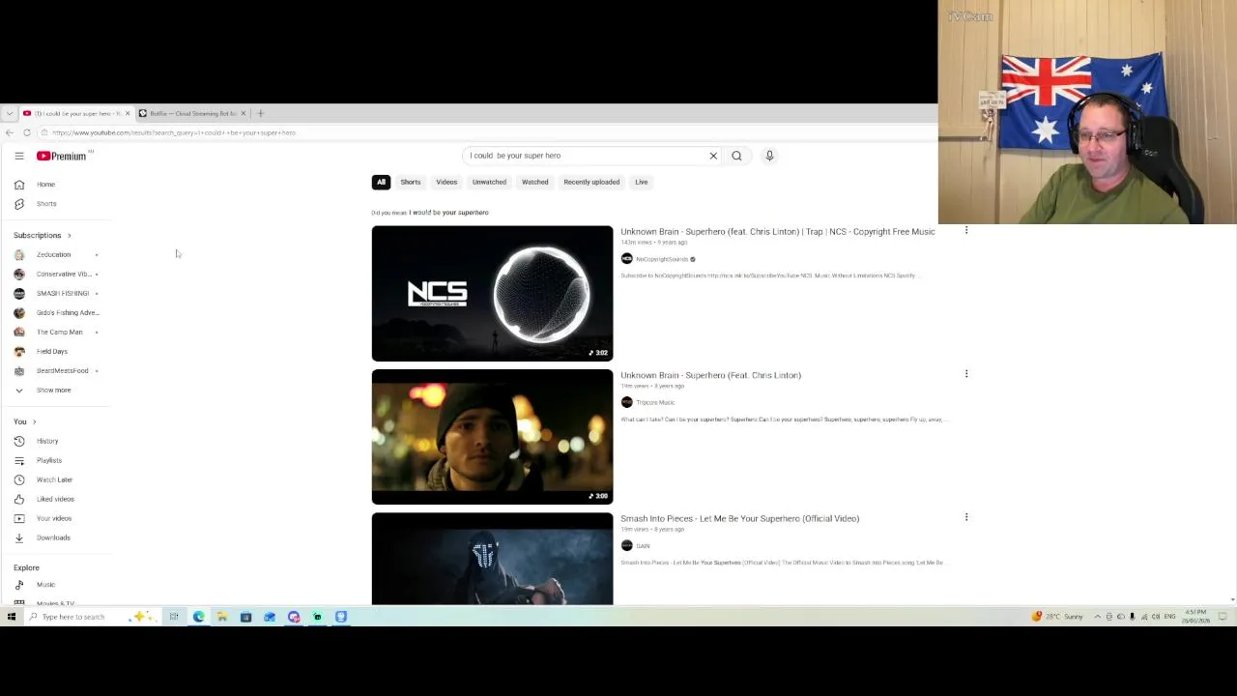
Task: Click the Smash Into Pieces masked figure thumbnail
Action: pyautogui.click(x=492, y=559)
